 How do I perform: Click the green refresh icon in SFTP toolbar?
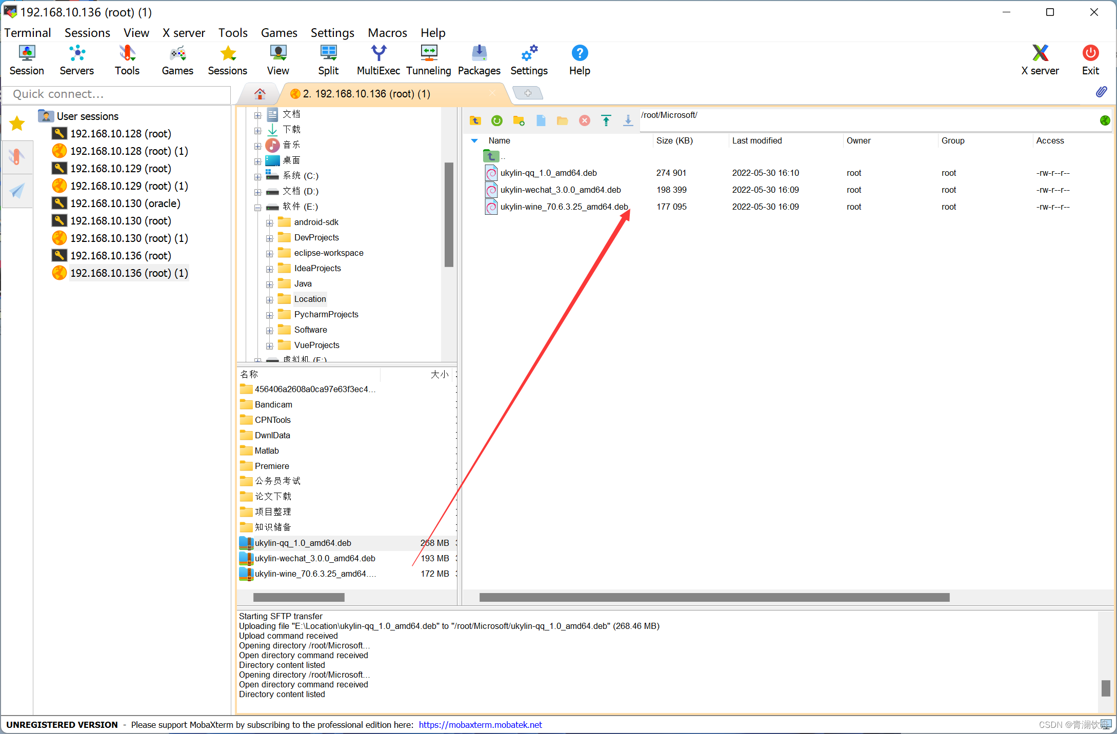(496, 120)
